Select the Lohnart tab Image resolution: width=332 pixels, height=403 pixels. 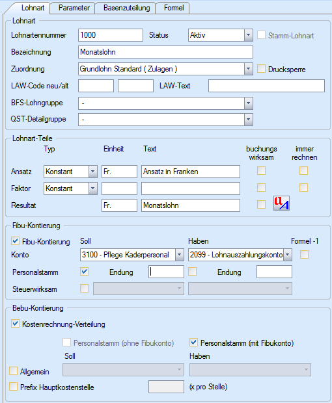[x=33, y=8]
